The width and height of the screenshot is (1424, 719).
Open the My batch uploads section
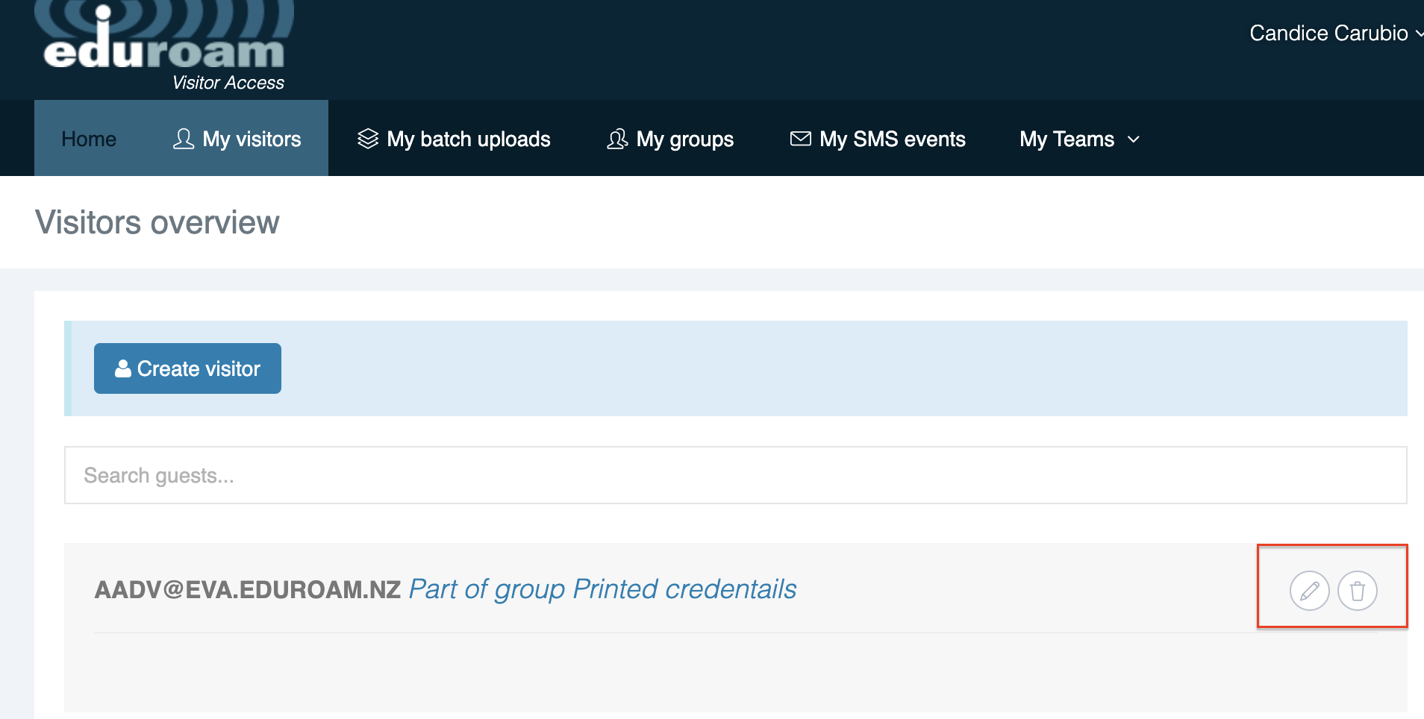tap(469, 139)
